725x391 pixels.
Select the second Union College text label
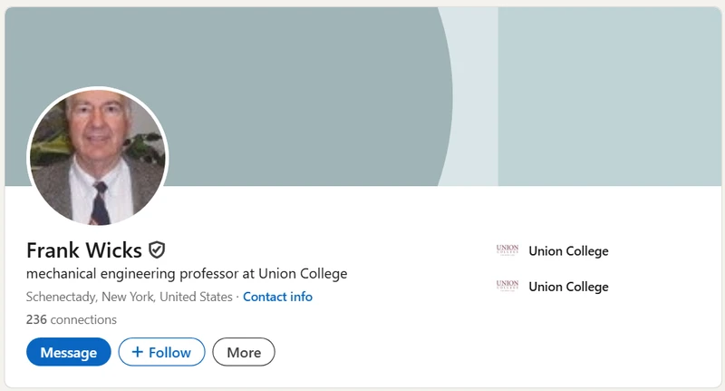pyautogui.click(x=568, y=287)
